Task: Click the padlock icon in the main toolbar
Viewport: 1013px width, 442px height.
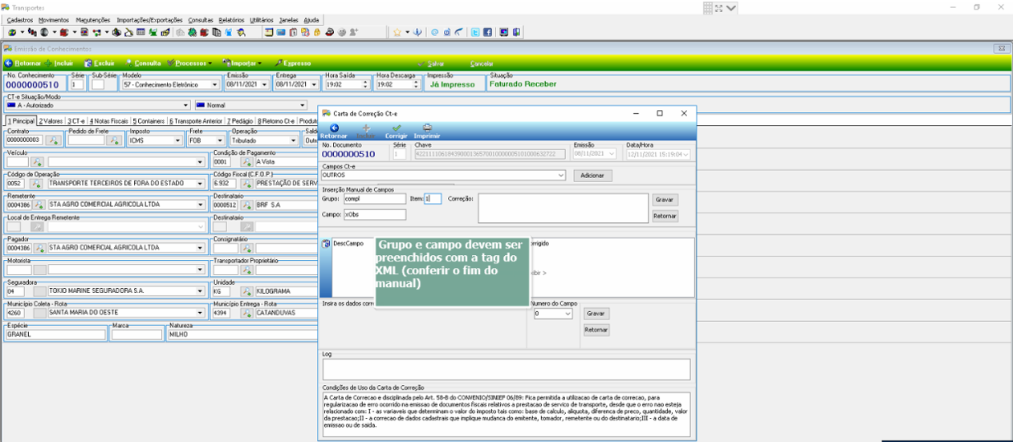Action: click(317, 32)
